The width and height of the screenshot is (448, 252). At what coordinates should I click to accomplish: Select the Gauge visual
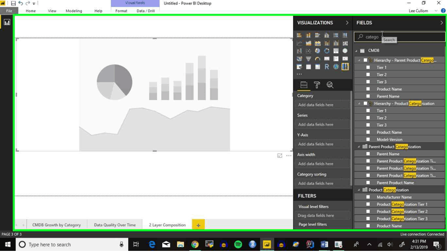click(x=317, y=59)
